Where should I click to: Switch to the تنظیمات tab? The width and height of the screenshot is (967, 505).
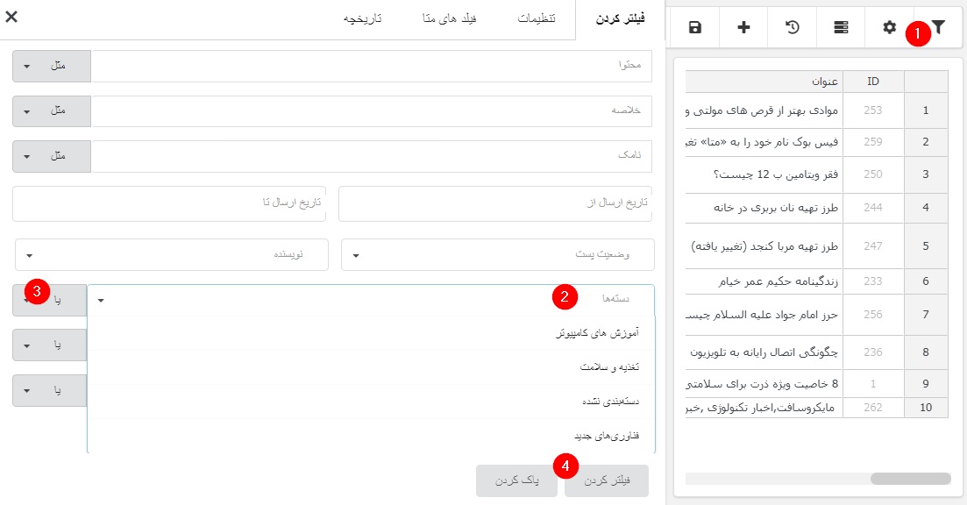coord(536,18)
